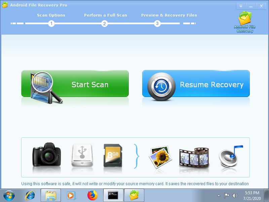Go to step 1 circle marker
This screenshot has width=269, height=202.
[51, 23]
